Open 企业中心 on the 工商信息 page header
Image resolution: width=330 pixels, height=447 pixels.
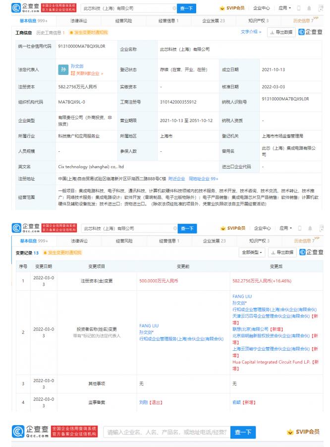(261, 8)
